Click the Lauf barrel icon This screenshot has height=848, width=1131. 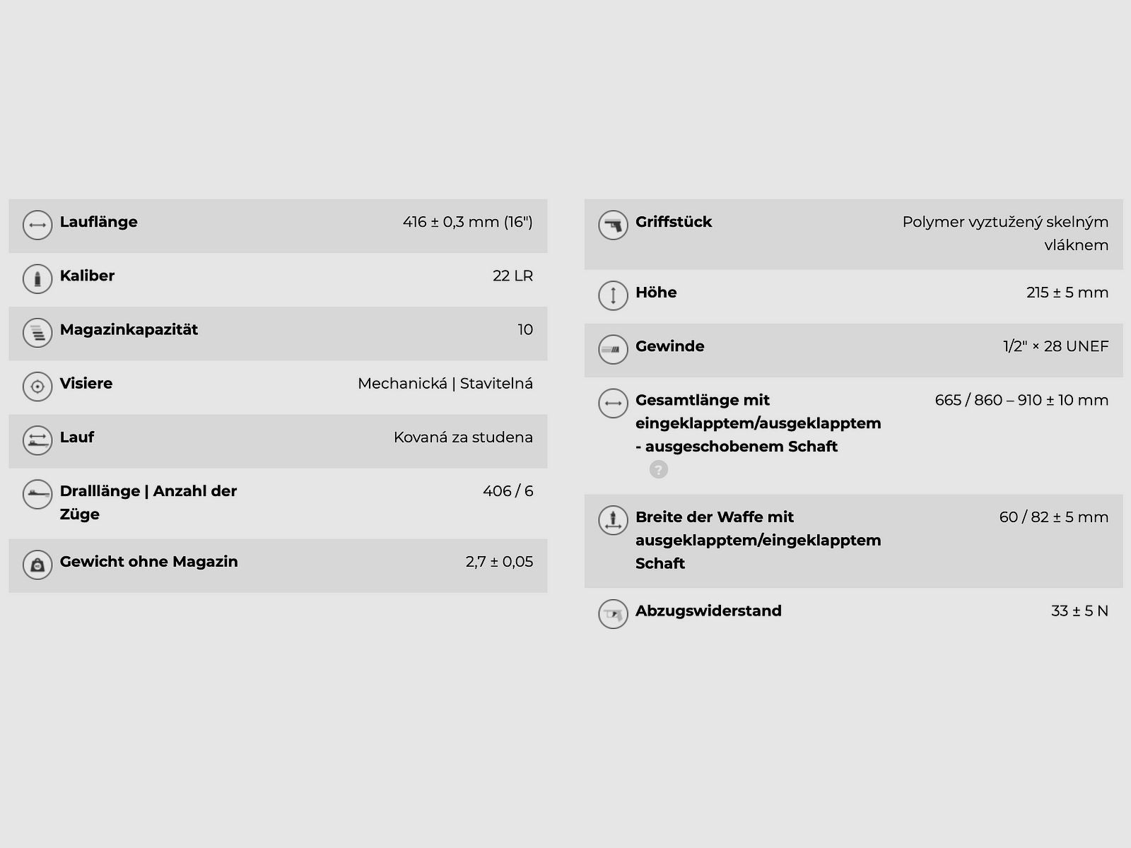click(37, 440)
